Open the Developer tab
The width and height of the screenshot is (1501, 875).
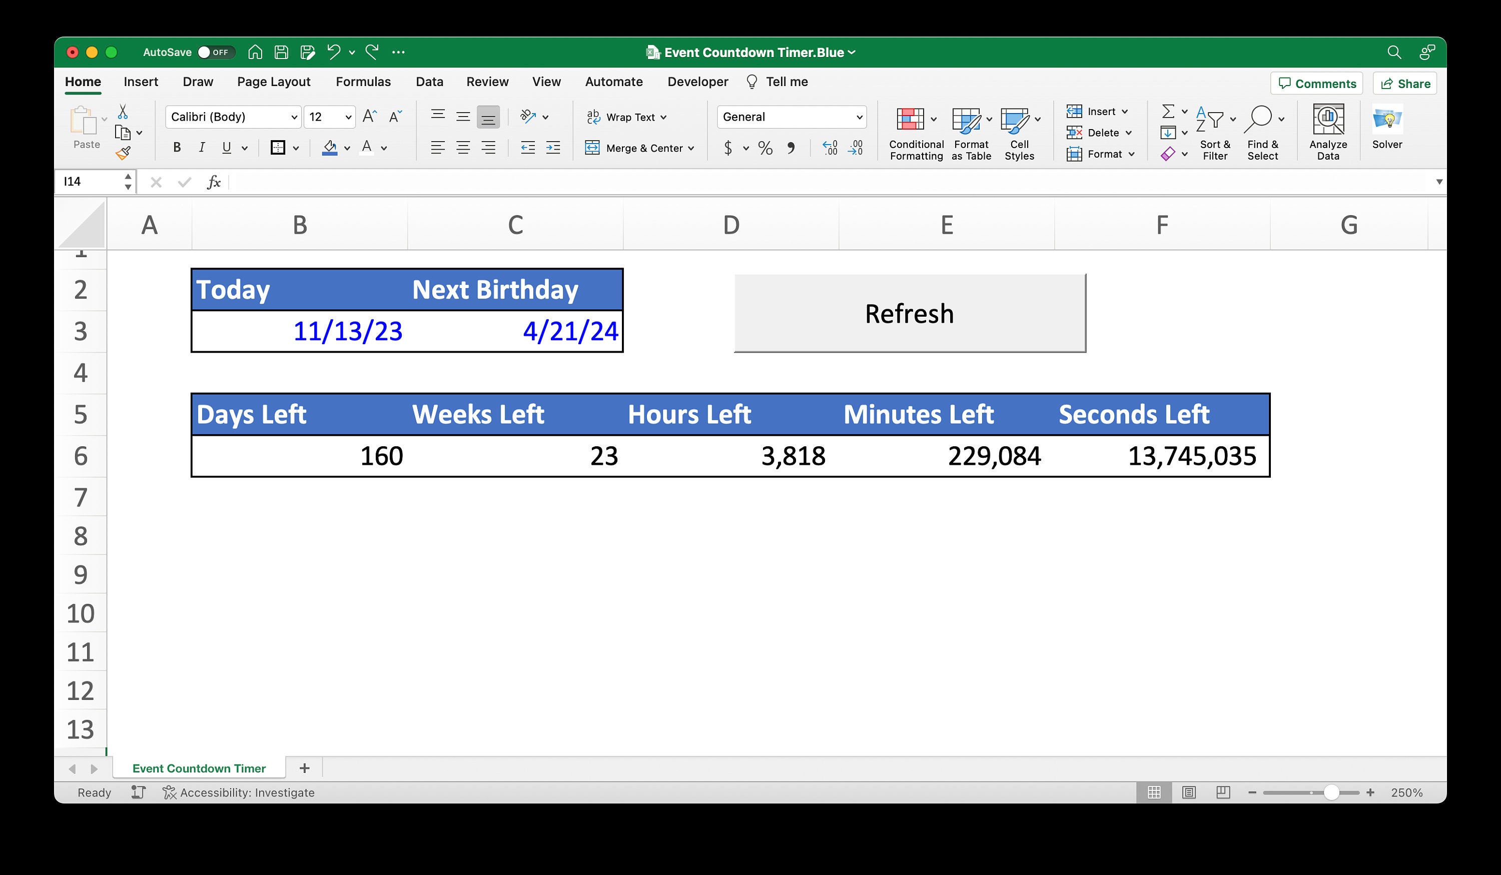click(697, 82)
